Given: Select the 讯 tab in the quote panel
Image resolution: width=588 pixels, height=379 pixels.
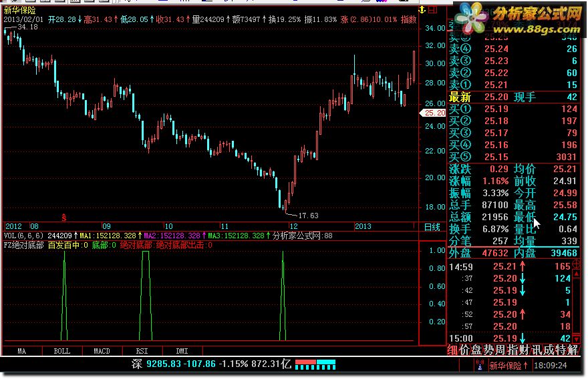Looking at the screenshot, I should point(537,350).
